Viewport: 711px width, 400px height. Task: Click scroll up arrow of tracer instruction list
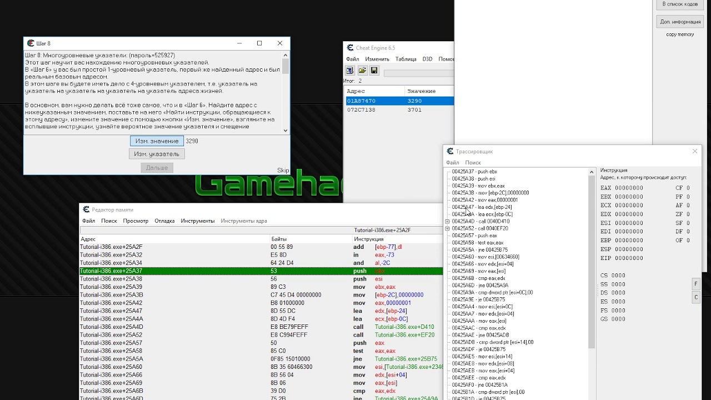pos(592,172)
